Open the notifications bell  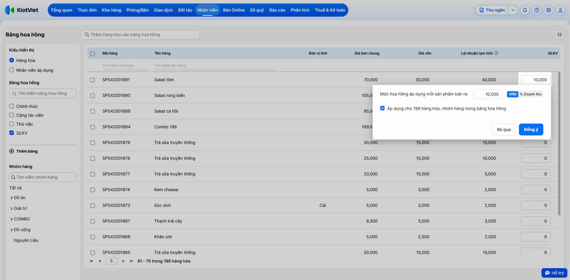(x=525, y=10)
